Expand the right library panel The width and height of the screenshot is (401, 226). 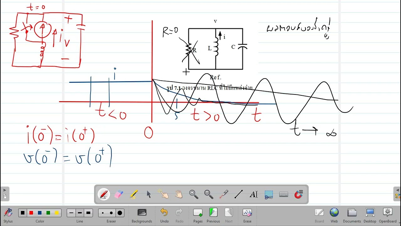click(x=397, y=194)
